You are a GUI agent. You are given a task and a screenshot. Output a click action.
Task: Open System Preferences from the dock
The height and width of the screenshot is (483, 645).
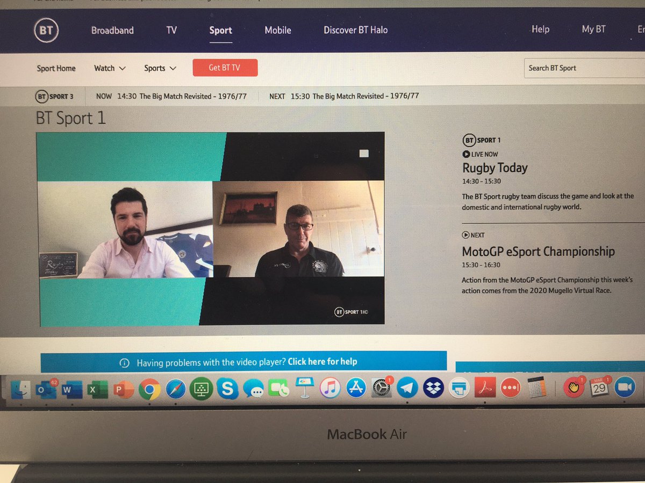point(381,388)
